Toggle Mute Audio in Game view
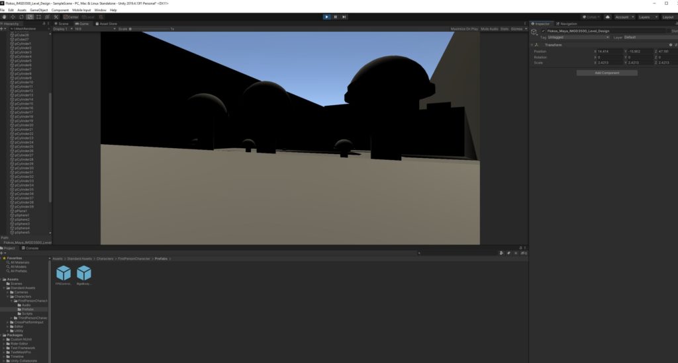This screenshot has height=363, width=678. pyautogui.click(x=489, y=29)
